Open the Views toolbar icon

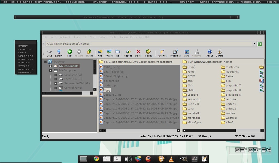(186, 53)
